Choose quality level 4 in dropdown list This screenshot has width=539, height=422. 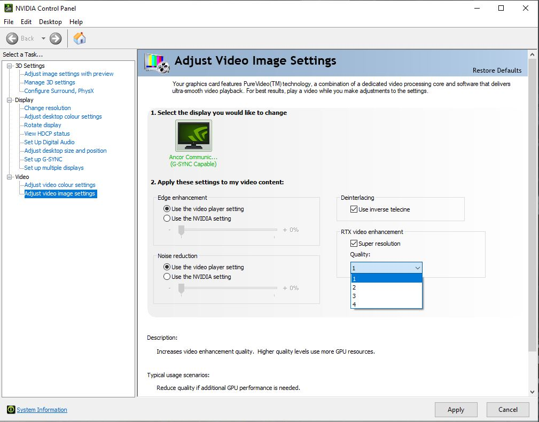[x=354, y=304]
